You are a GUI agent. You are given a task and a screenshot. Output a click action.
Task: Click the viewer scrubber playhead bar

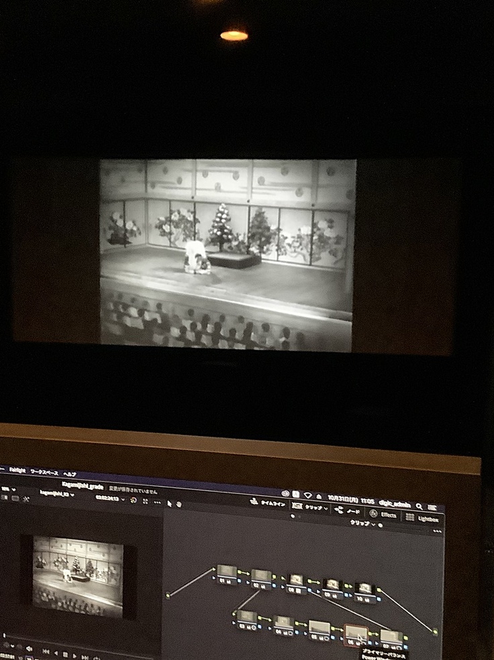5,634
